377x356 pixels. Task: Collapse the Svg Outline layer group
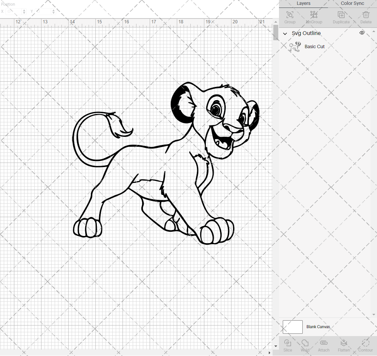pyautogui.click(x=285, y=33)
